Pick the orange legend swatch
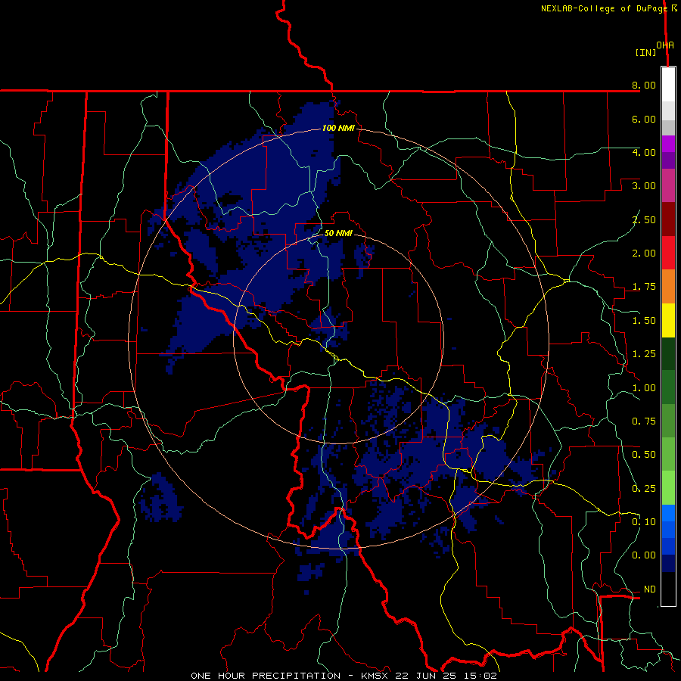 (x=668, y=287)
